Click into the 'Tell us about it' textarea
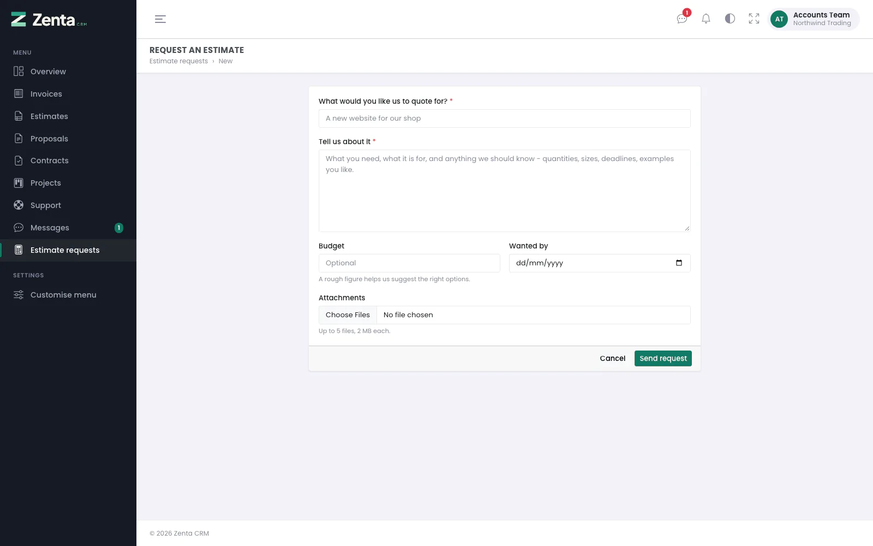 [x=505, y=191]
